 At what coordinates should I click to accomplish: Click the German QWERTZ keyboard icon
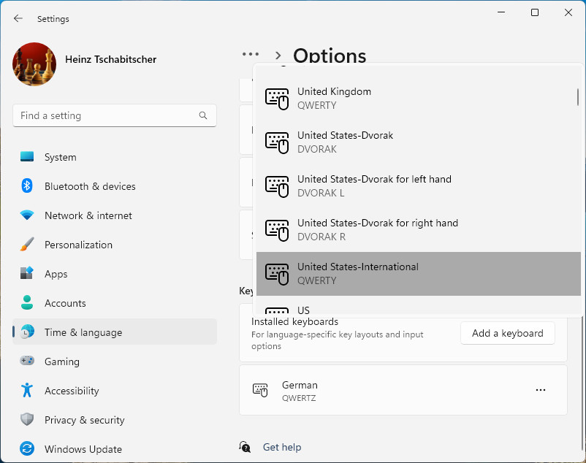(x=260, y=390)
